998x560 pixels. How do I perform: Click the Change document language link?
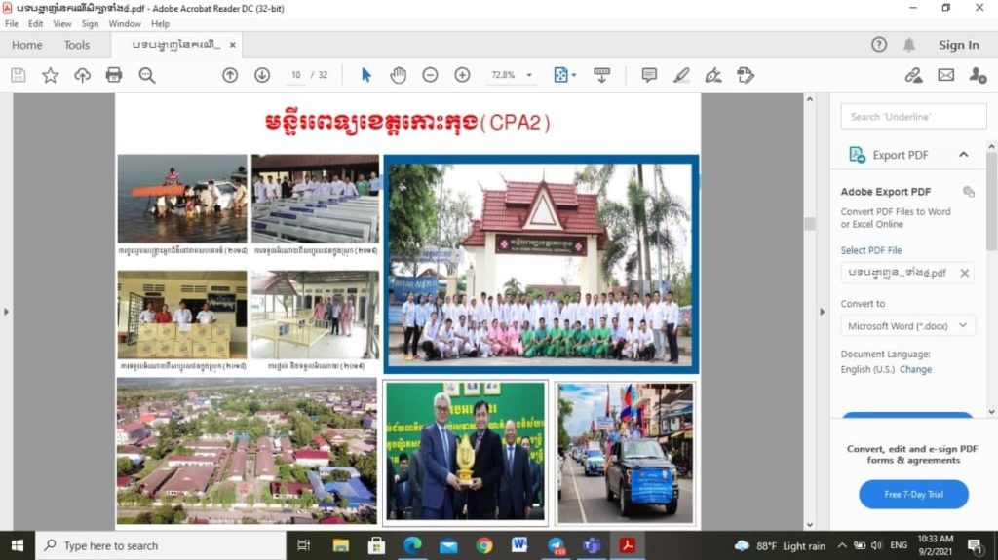point(915,369)
